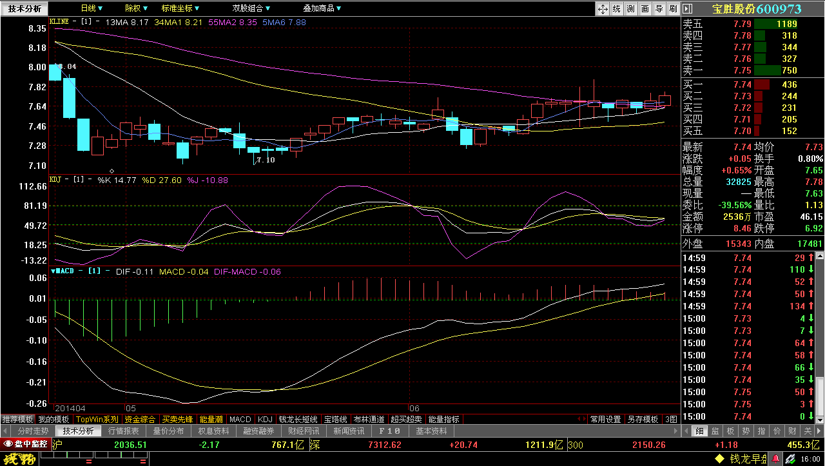825x466 pixels.
Task: Select the 超买超卖 indicator tab
Action: pos(407,419)
